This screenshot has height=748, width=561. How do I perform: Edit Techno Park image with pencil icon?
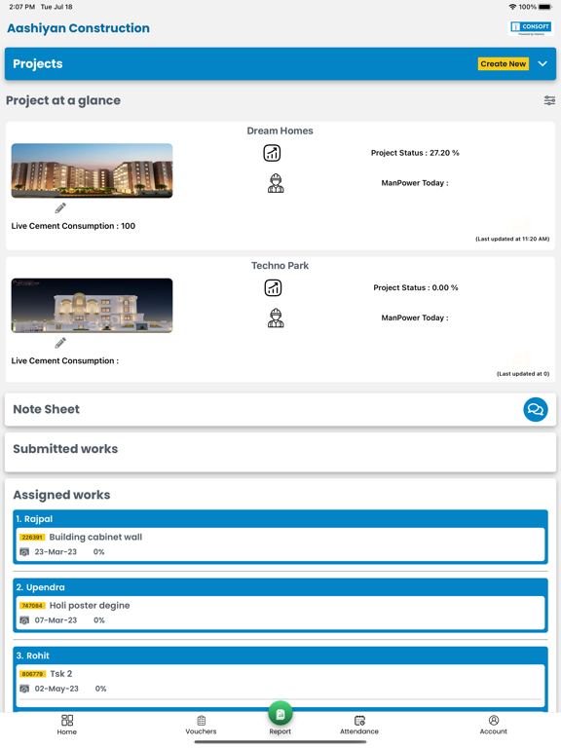[60, 343]
